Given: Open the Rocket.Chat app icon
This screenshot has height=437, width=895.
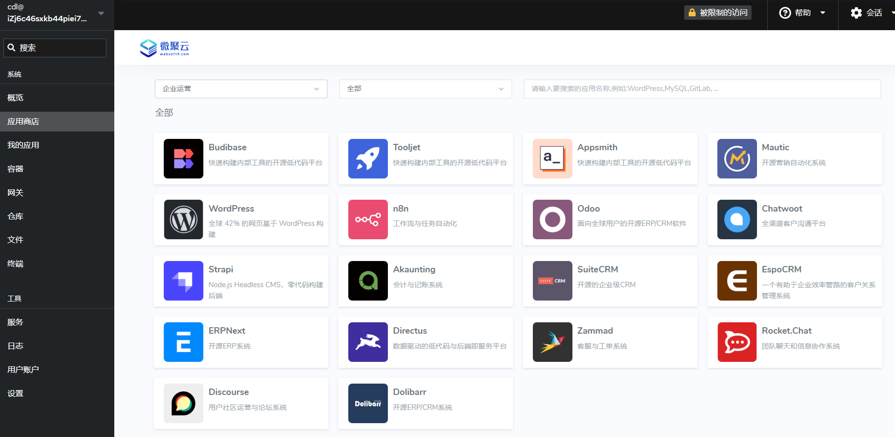Looking at the screenshot, I should pos(737,342).
